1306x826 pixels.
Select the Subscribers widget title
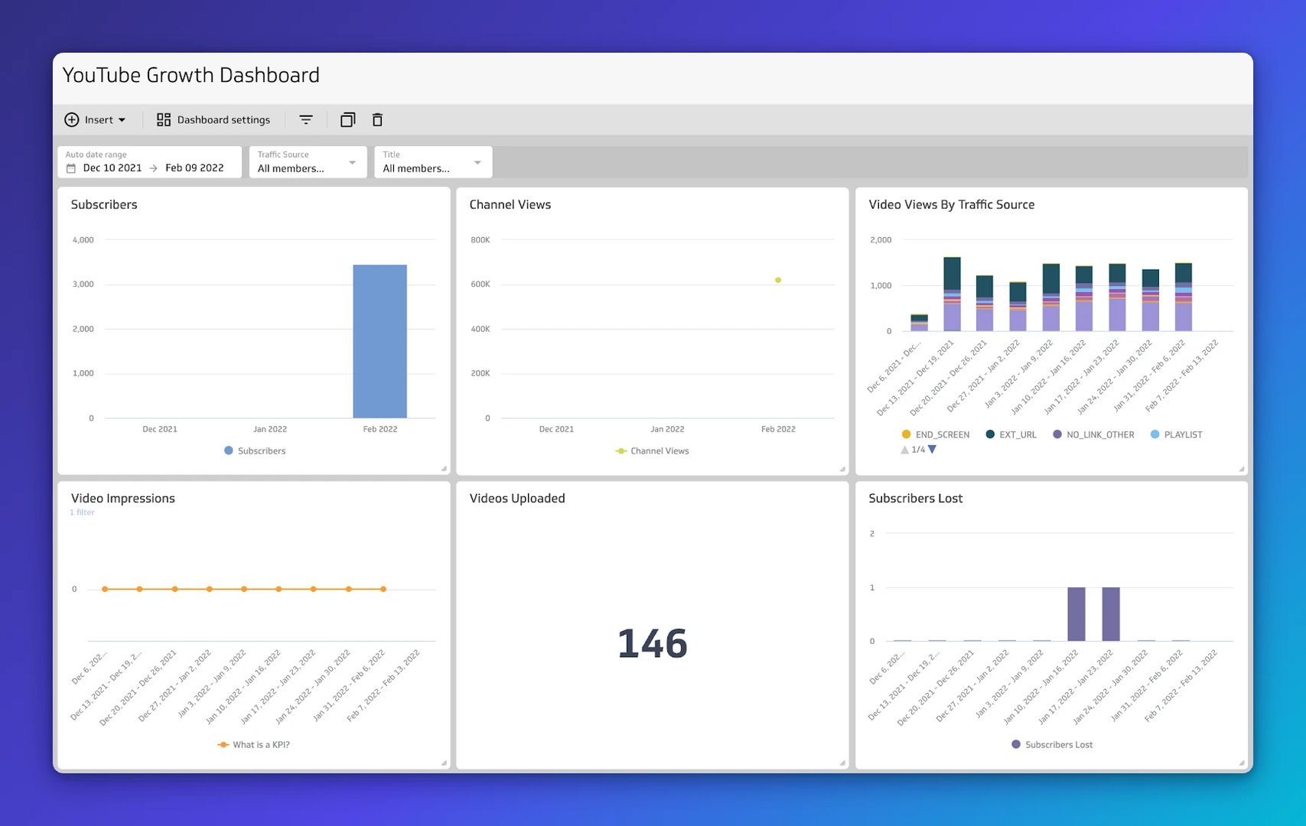tap(104, 205)
